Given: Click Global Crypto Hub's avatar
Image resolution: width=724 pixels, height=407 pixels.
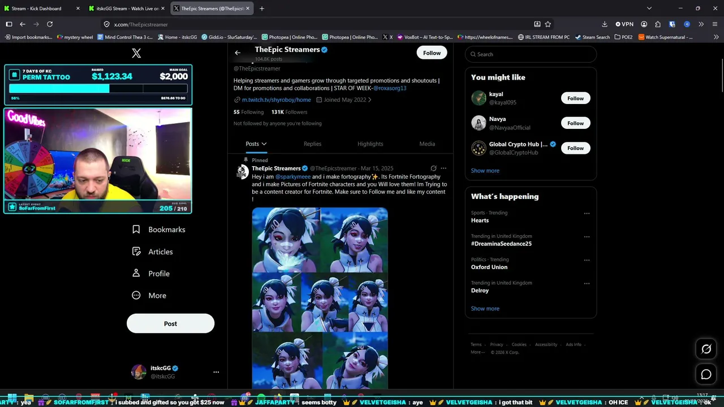Looking at the screenshot, I should click(479, 148).
